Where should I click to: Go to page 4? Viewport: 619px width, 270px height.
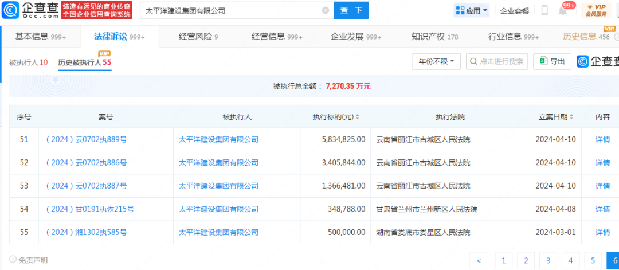click(x=571, y=260)
